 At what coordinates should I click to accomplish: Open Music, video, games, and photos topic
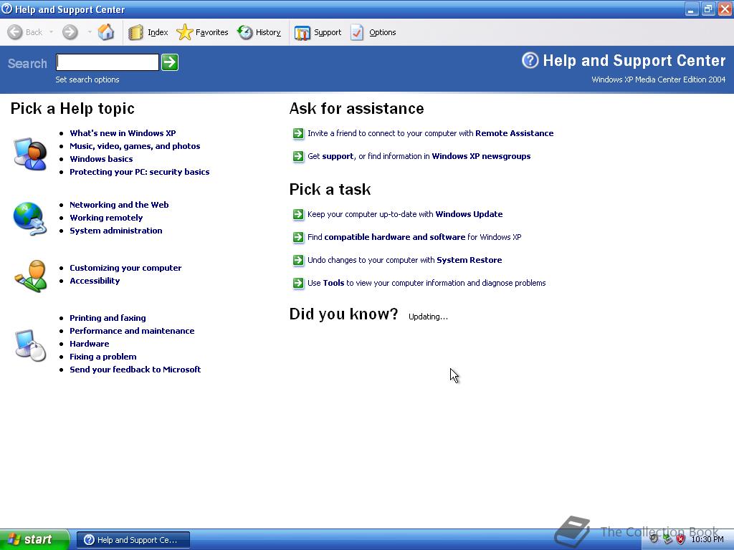coord(135,146)
